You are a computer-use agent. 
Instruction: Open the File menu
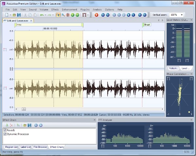pyautogui.click(x=8, y=9)
